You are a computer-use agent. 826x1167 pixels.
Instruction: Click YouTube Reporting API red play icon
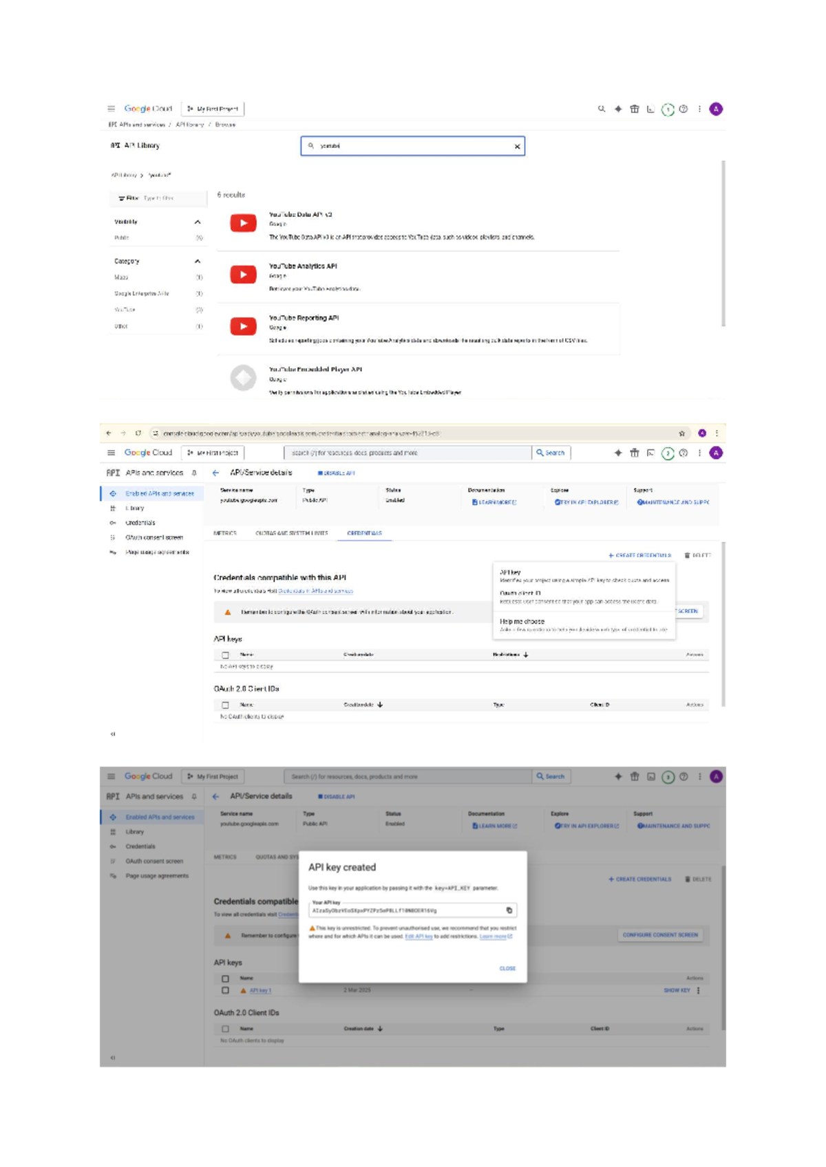(243, 326)
